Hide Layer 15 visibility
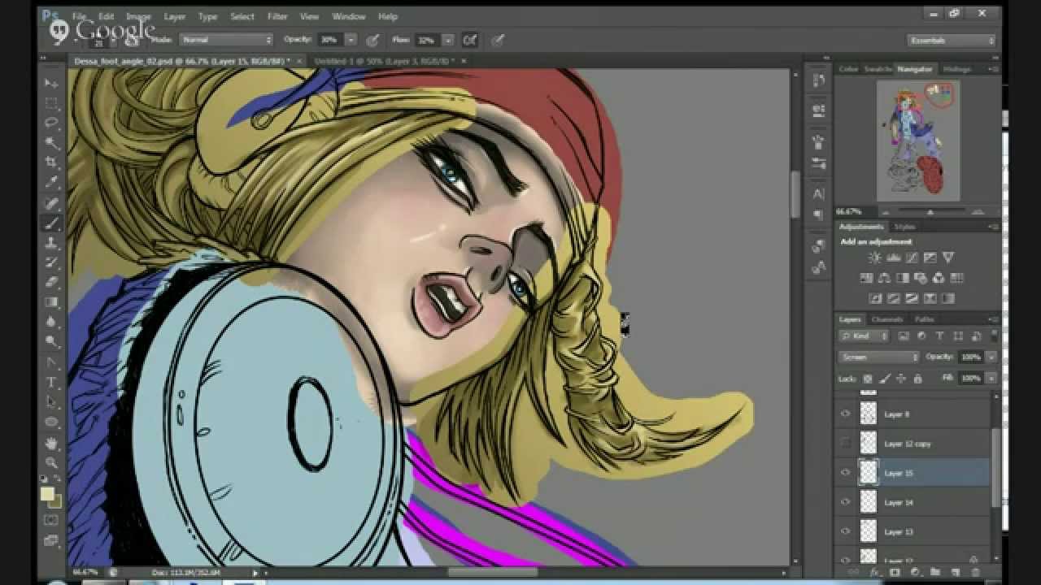 pyautogui.click(x=845, y=472)
